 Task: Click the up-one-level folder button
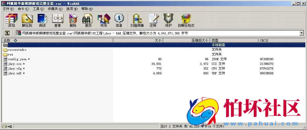pos(7,33)
